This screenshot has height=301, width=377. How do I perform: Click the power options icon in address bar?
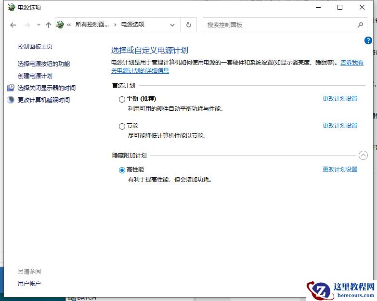pos(60,25)
